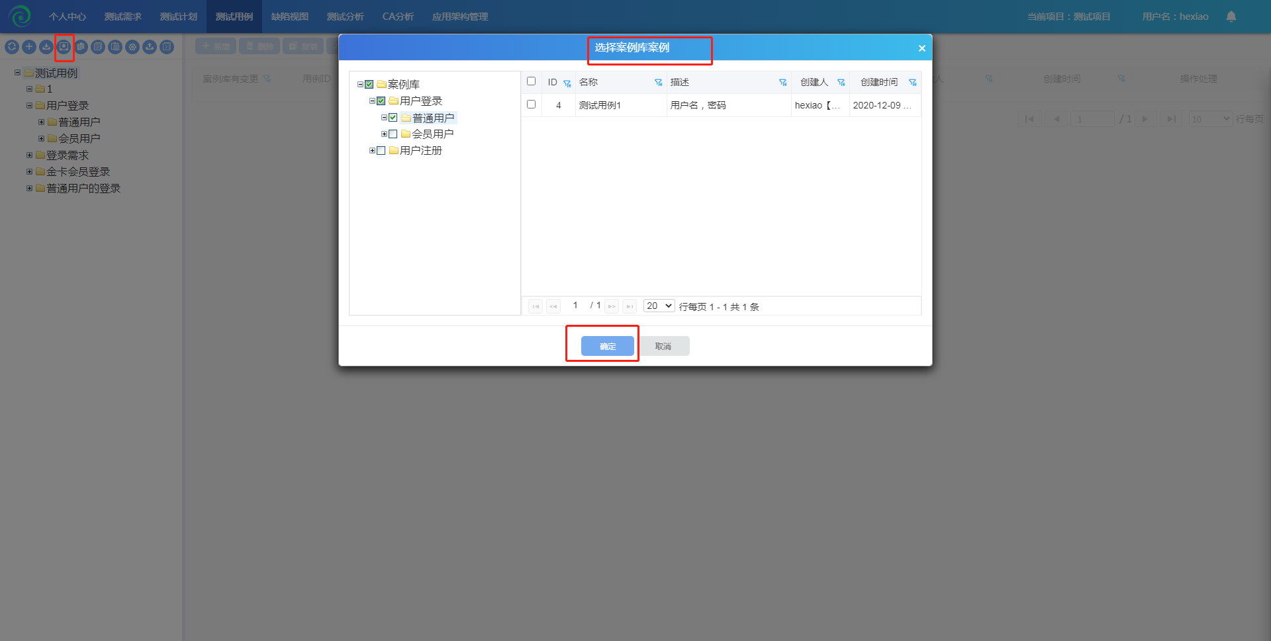Collapse the 普通用户 node in dialog tree
Screen dimensions: 1271x641
(384, 118)
